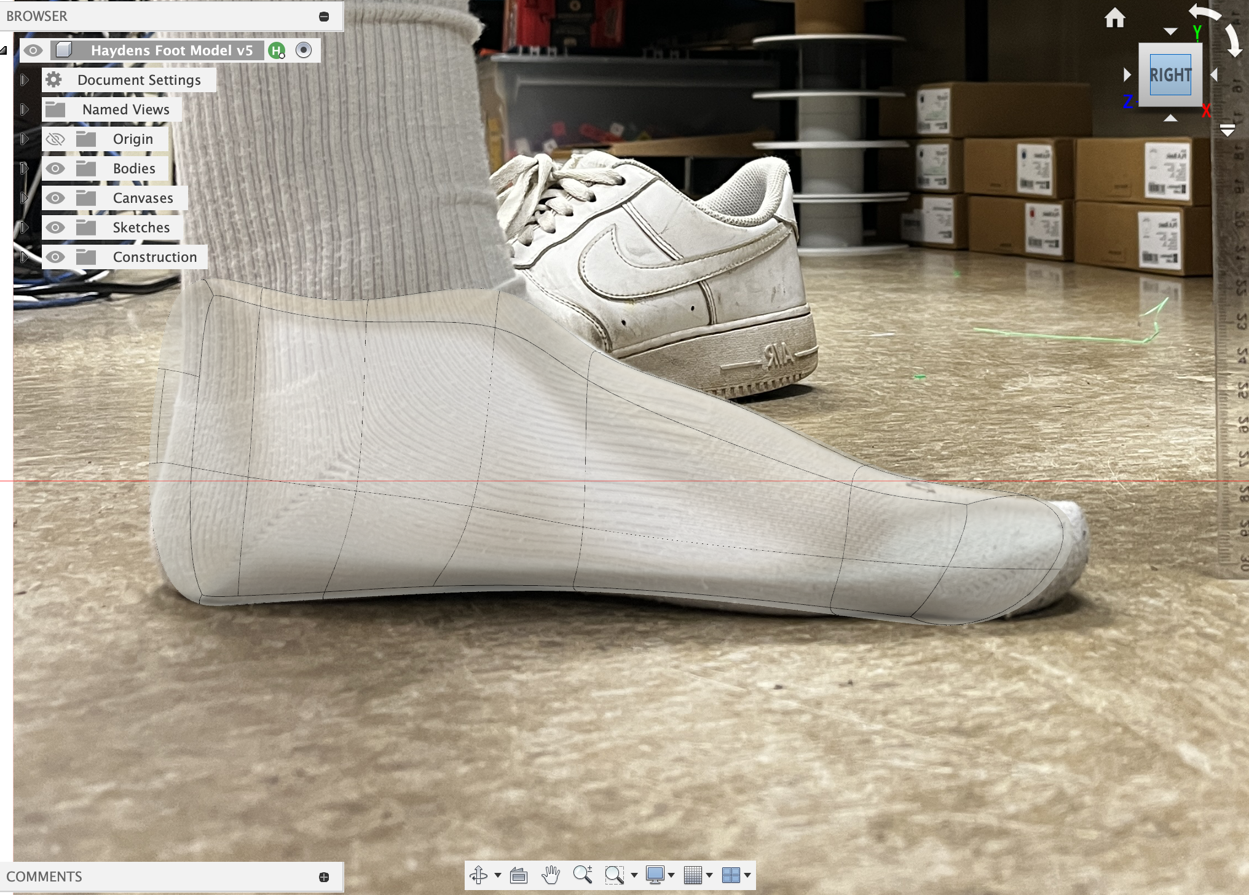Select the Bodies label
Image resolution: width=1249 pixels, height=895 pixels.
134,168
